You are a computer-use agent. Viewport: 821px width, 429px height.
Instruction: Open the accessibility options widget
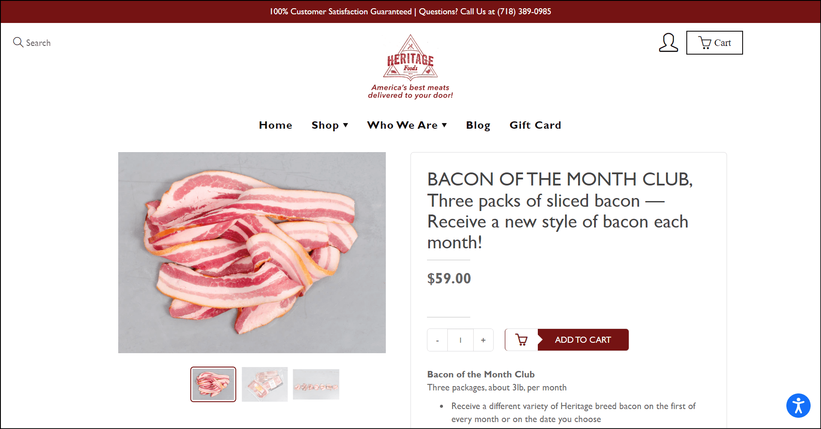pos(798,406)
